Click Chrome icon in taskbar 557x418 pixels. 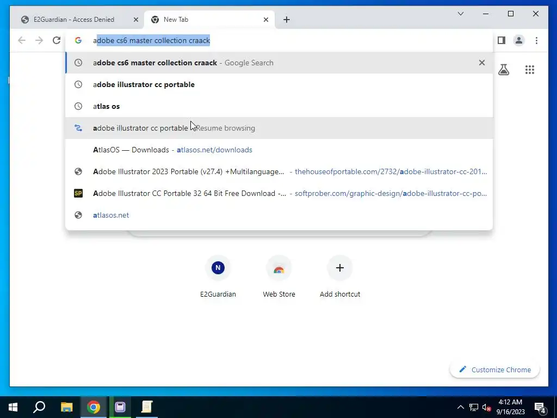(94, 407)
